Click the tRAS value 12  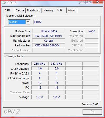40,83
